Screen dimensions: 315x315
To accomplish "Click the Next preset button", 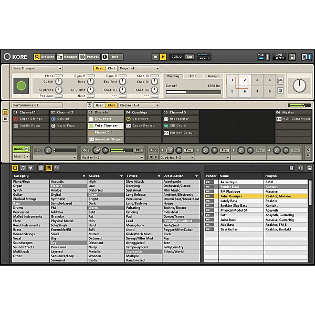I will (x=91, y=96).
